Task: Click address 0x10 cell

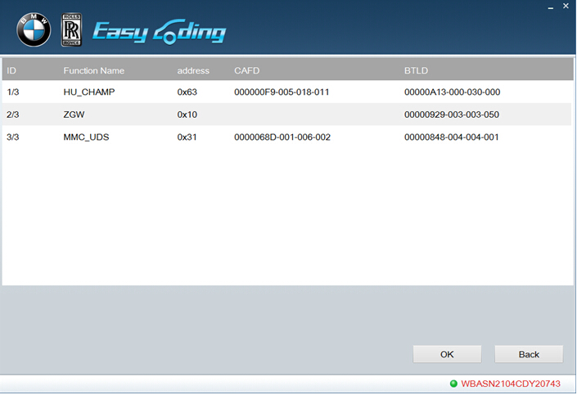Action: pos(187,114)
